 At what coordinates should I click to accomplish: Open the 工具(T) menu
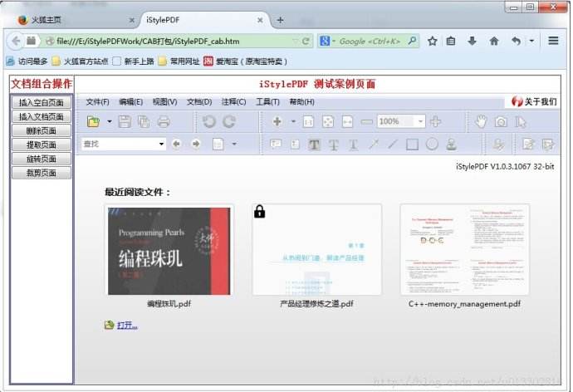tap(267, 102)
